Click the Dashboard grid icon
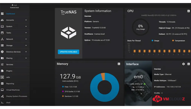 tap(2, 14)
